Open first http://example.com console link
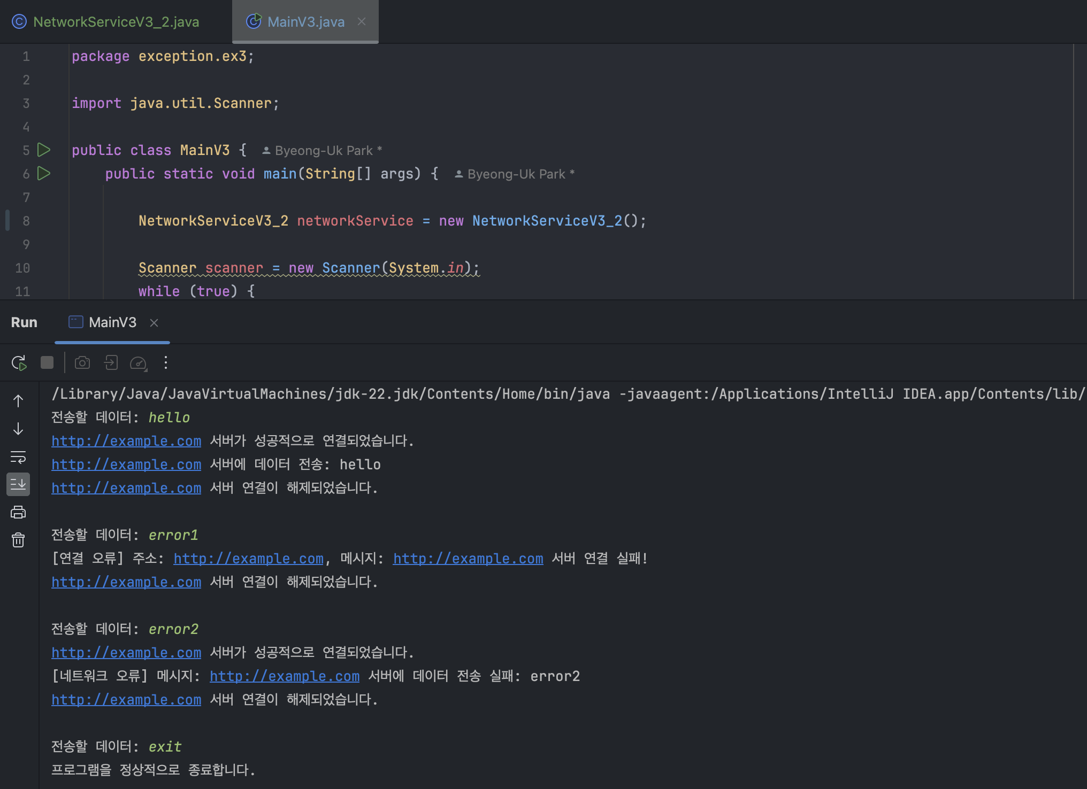Screen dimensions: 1087x789 [126, 441]
